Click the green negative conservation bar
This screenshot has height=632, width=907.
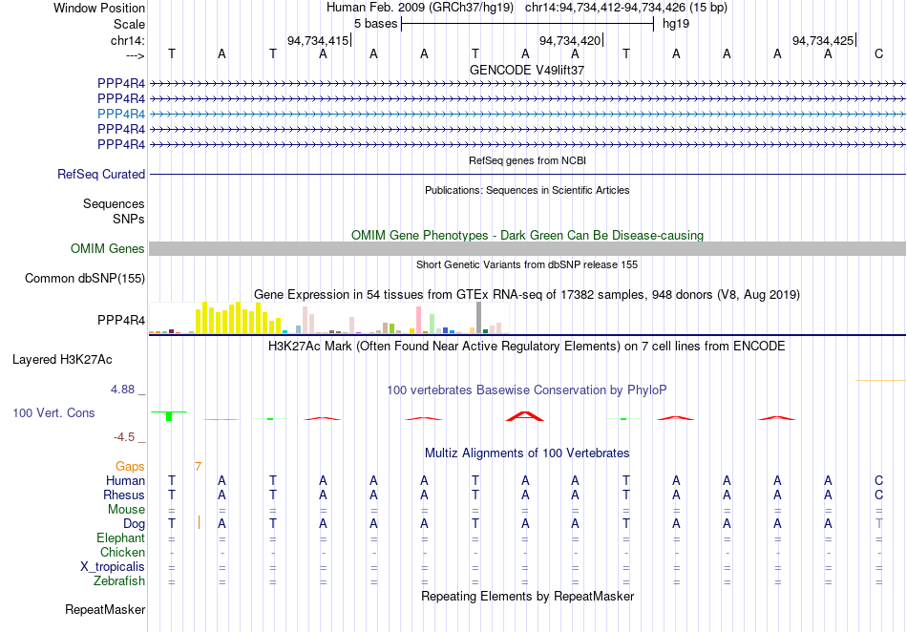pos(169,416)
